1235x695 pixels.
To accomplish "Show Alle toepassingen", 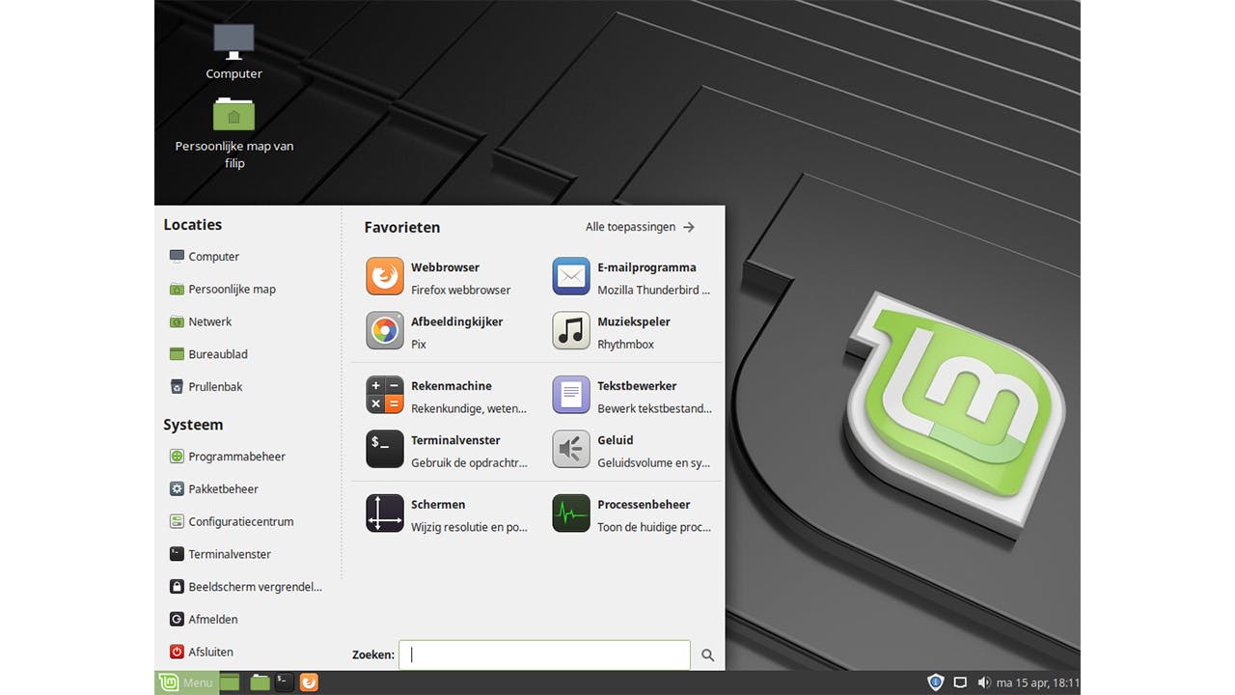I will (x=640, y=227).
